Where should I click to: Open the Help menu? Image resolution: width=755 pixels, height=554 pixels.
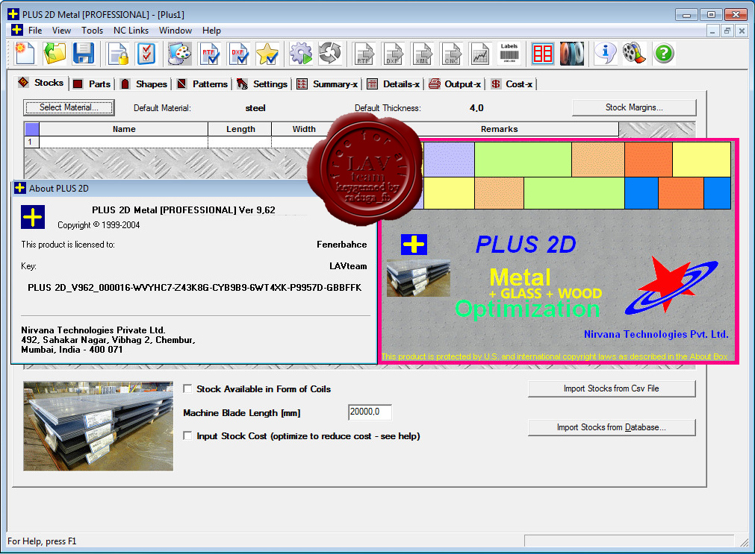pos(211,31)
